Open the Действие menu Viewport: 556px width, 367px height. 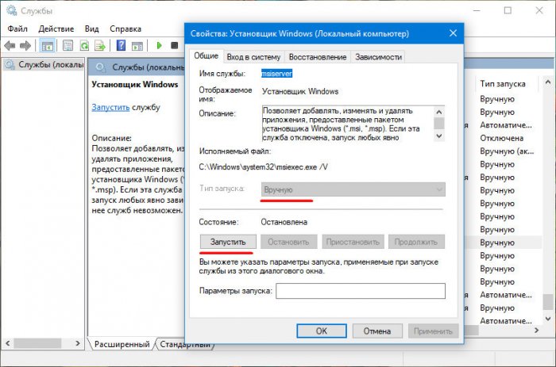tap(56, 29)
